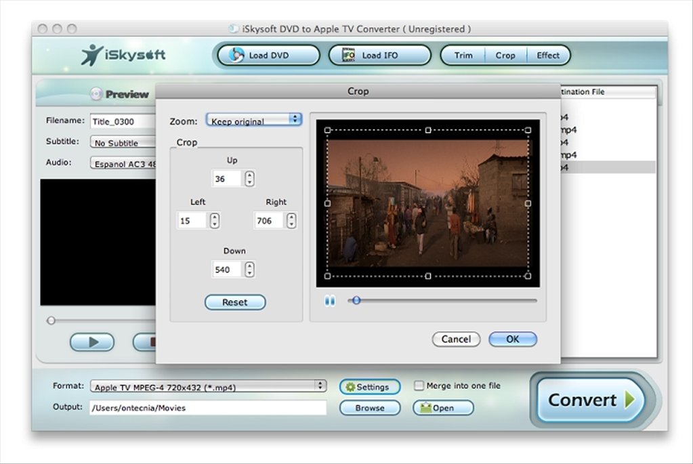The height and width of the screenshot is (464, 693).
Task: Click the Up value stepper arrows
Action: pyautogui.click(x=250, y=179)
